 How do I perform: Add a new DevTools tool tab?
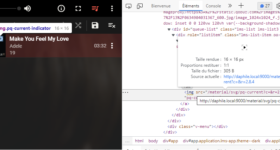tap(241, 6)
